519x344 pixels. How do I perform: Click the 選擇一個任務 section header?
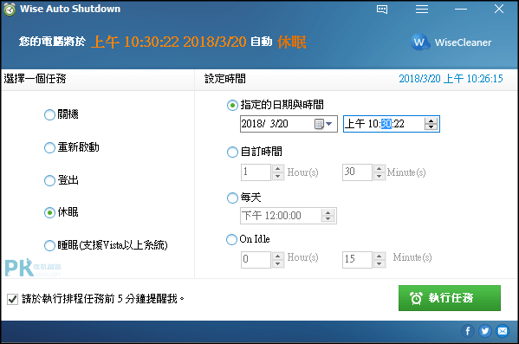[x=35, y=79]
